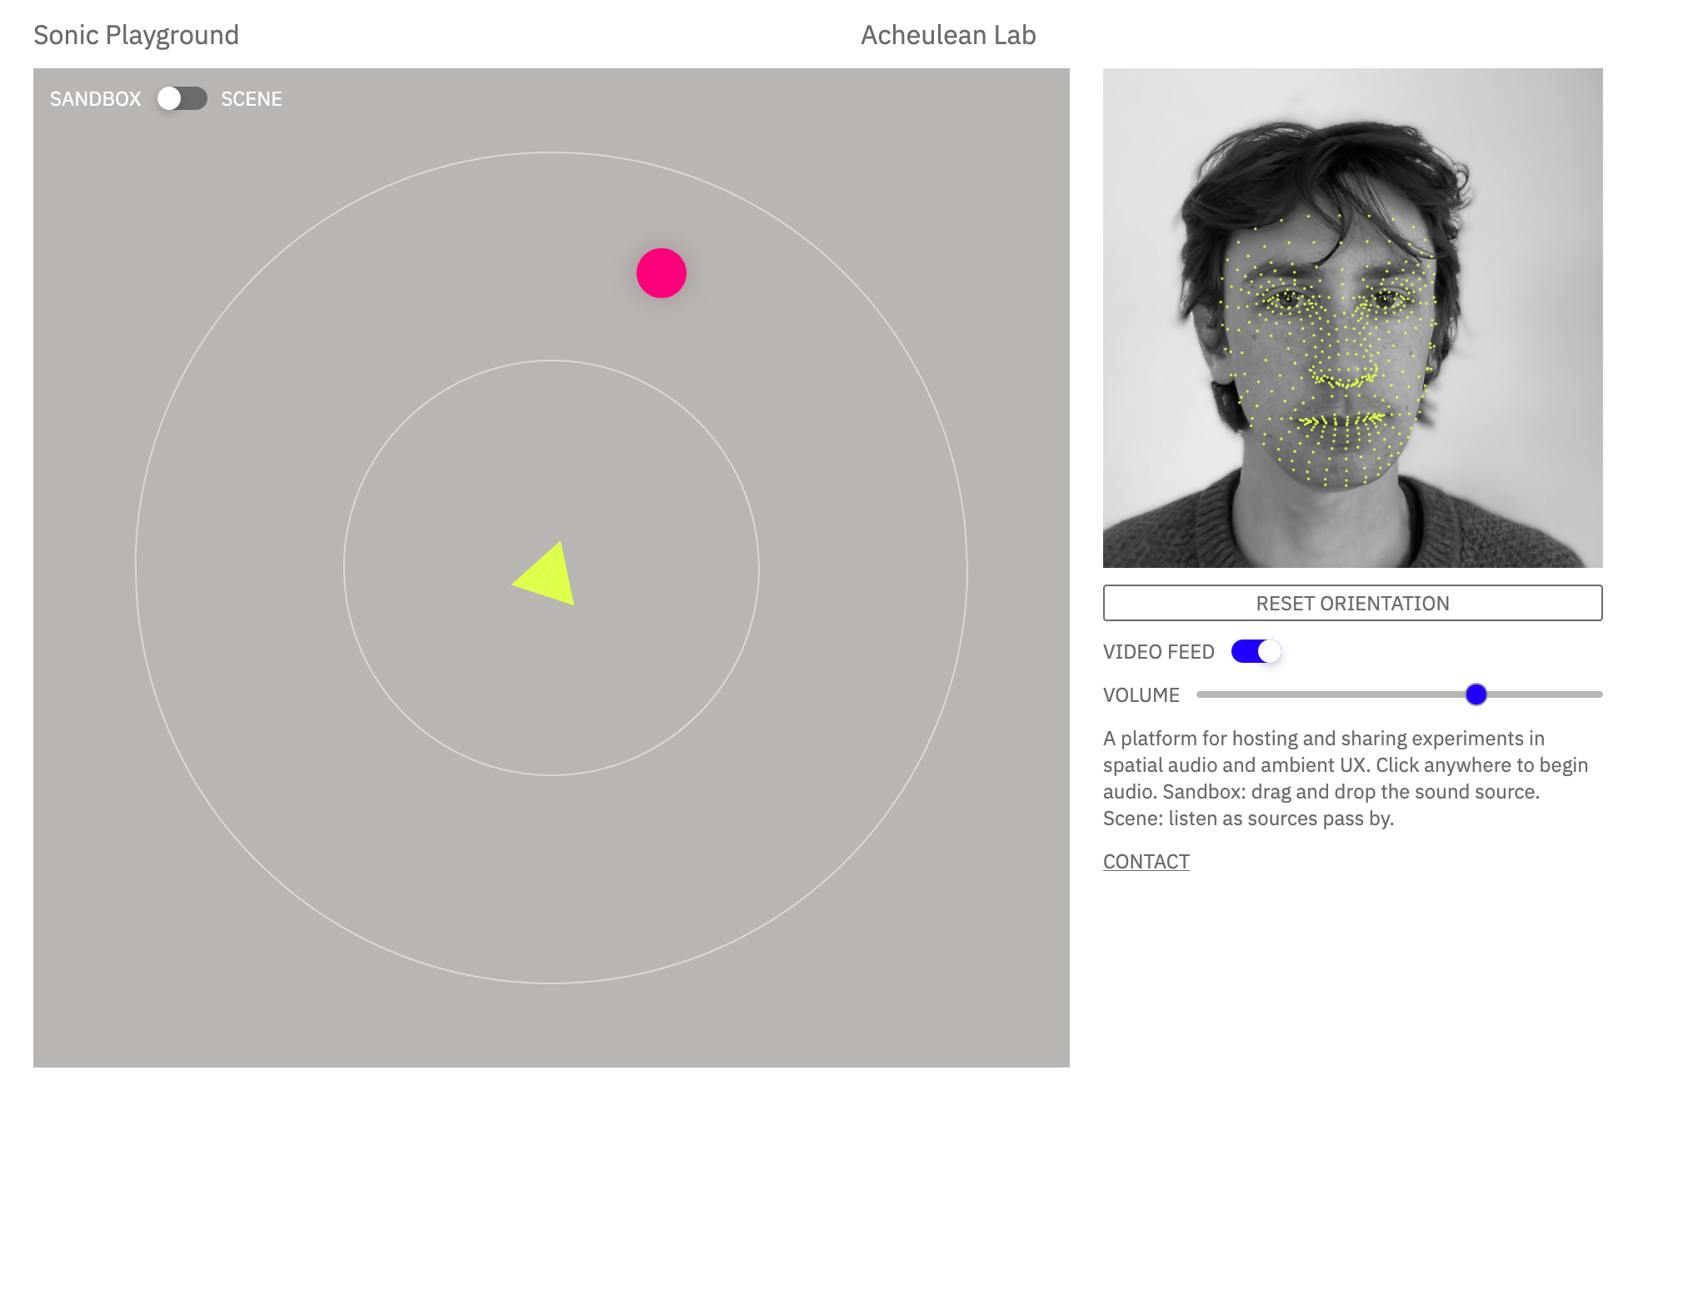Click the VOLUME label text
The height and width of the screenshot is (1299, 1688).
click(1141, 695)
